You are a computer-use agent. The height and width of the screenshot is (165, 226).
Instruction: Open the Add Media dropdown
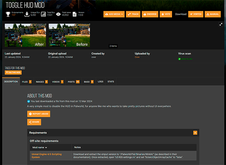[x=114, y=14]
